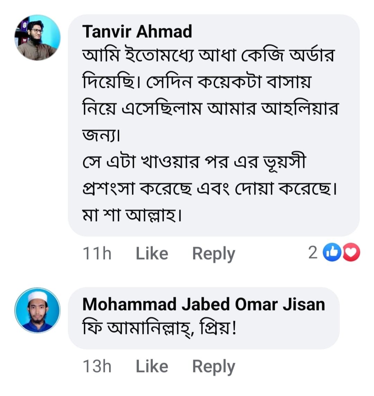
Task: Click the 'ফি আমানিল্লাহ্, প্রিয়!' comment text
Action: click(159, 327)
